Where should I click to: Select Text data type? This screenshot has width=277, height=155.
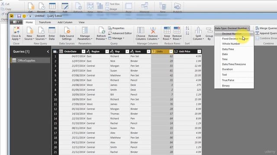tap(234, 74)
